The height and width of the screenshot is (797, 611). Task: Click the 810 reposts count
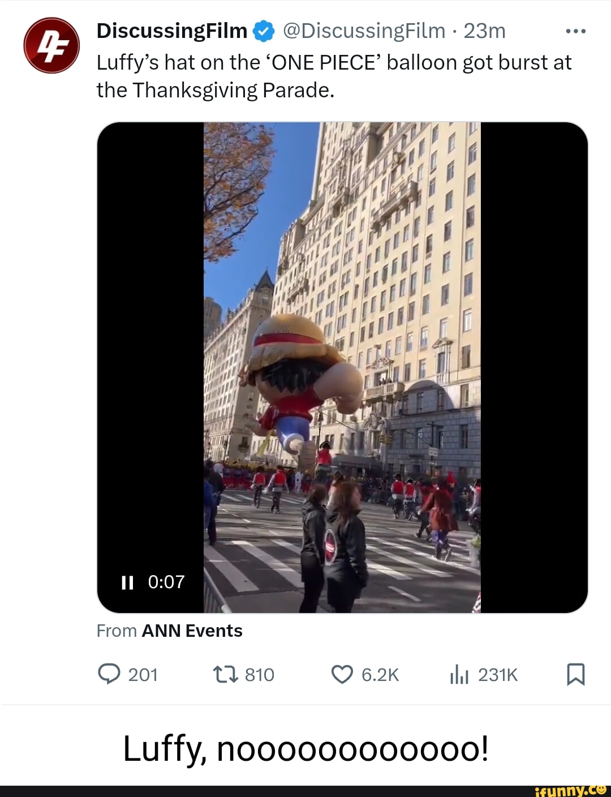click(x=260, y=675)
